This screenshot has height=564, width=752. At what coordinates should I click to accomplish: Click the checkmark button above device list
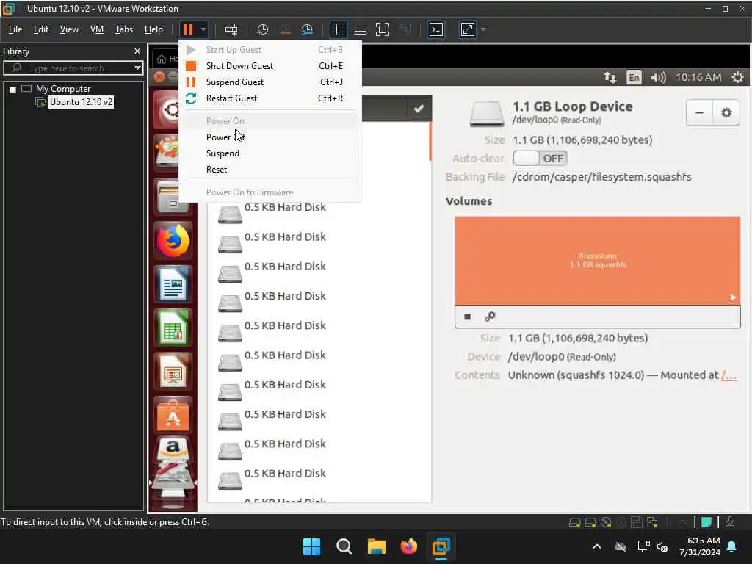pyautogui.click(x=419, y=109)
